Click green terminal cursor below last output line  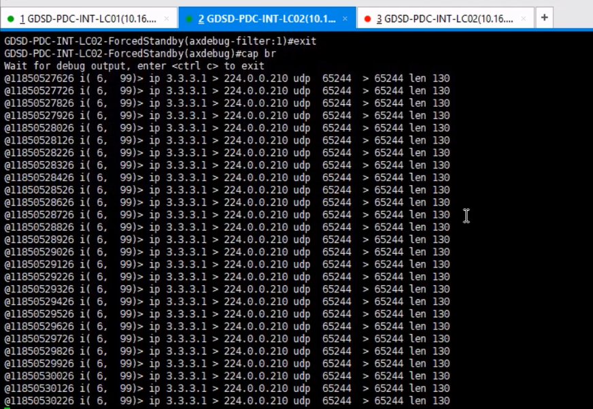(x=7, y=408)
